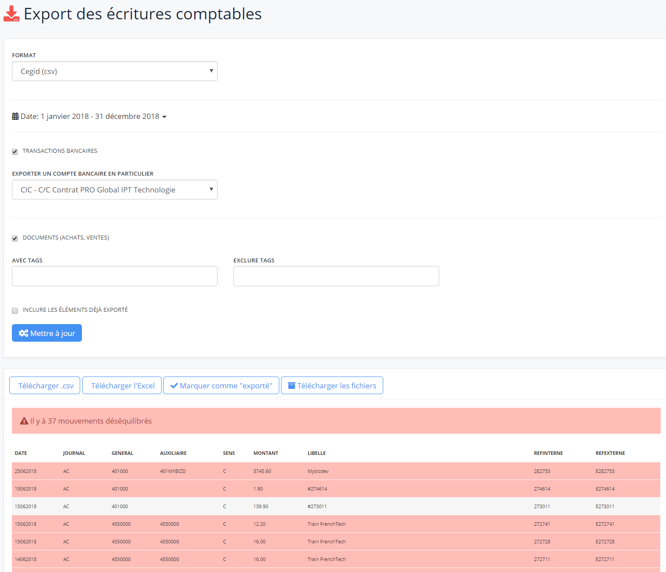This screenshot has width=666, height=572.
Task: Click the REFINTERNE column header
Action: coord(548,453)
